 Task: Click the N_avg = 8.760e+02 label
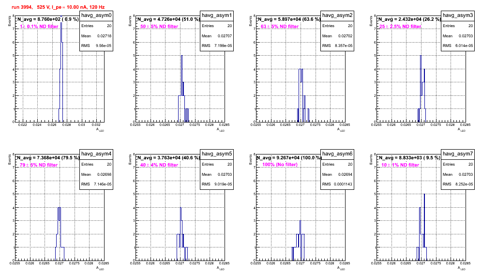pos(47,19)
